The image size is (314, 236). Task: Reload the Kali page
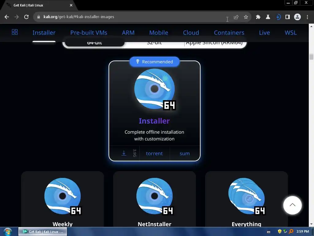click(26, 17)
